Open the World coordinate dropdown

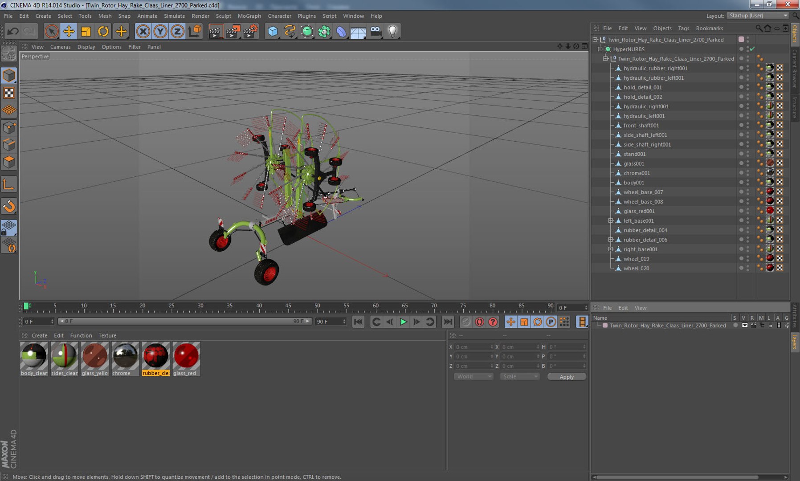pyautogui.click(x=473, y=377)
